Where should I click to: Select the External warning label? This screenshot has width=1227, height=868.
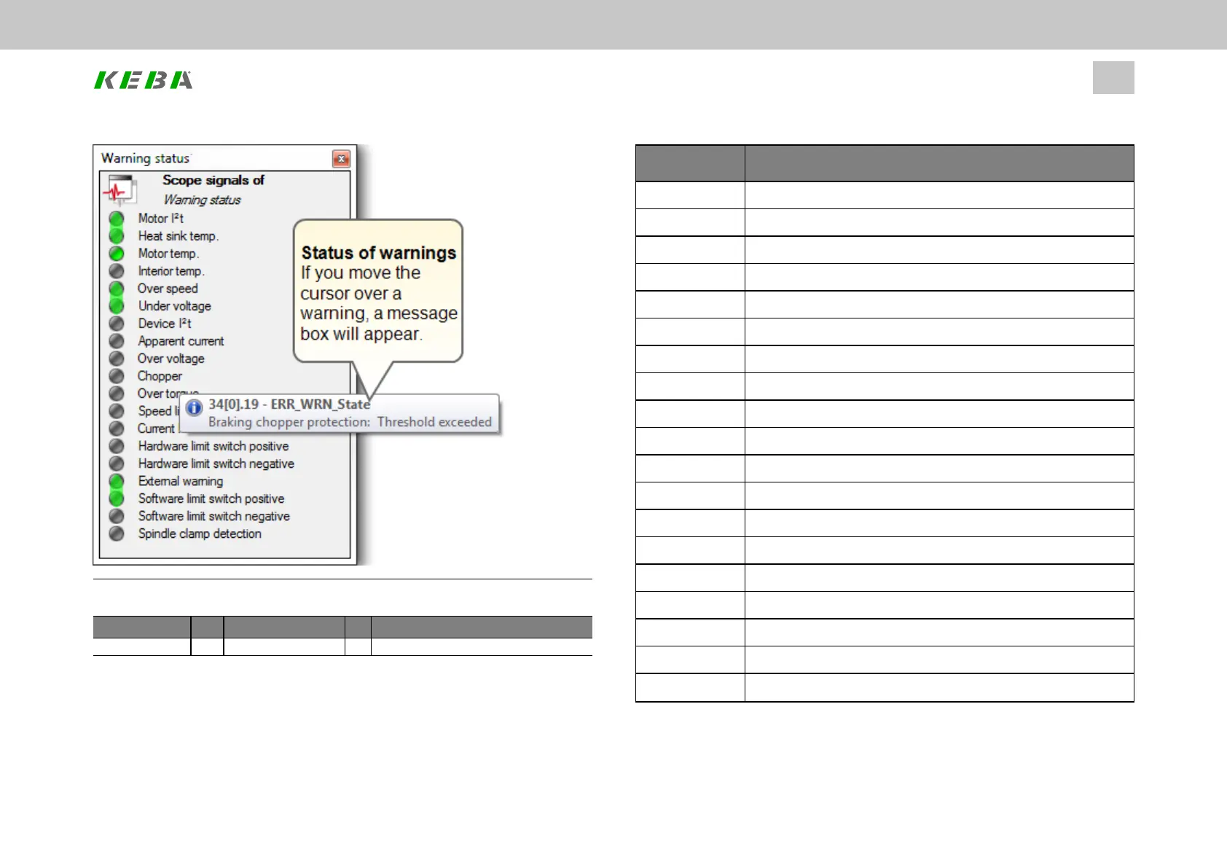[x=181, y=481]
